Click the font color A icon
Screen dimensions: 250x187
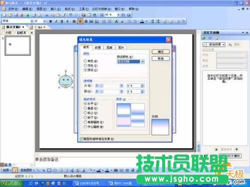click(142, 21)
